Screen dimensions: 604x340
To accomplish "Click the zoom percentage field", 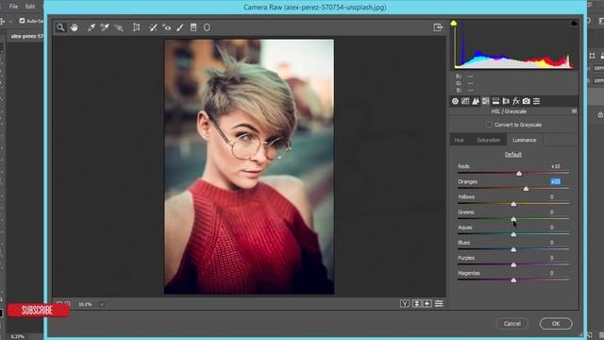I will (x=86, y=304).
